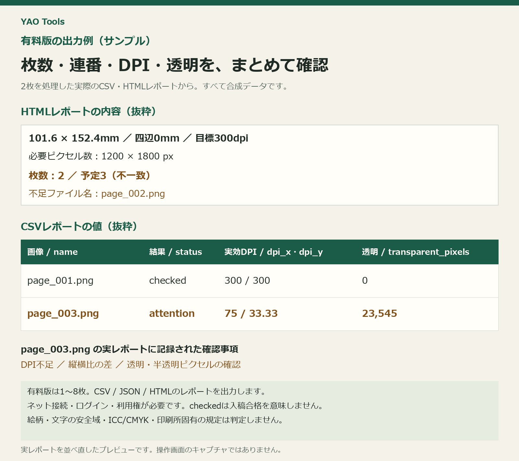Screen dimensions: 519x461
Task: Click the 結果 / status column header
Action: [x=175, y=252]
